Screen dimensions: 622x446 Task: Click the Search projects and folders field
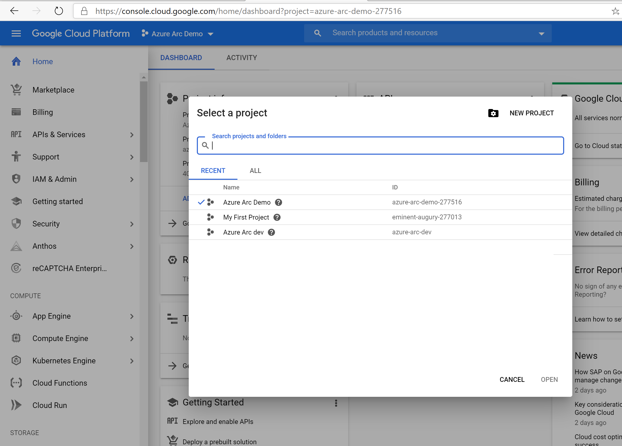384,146
